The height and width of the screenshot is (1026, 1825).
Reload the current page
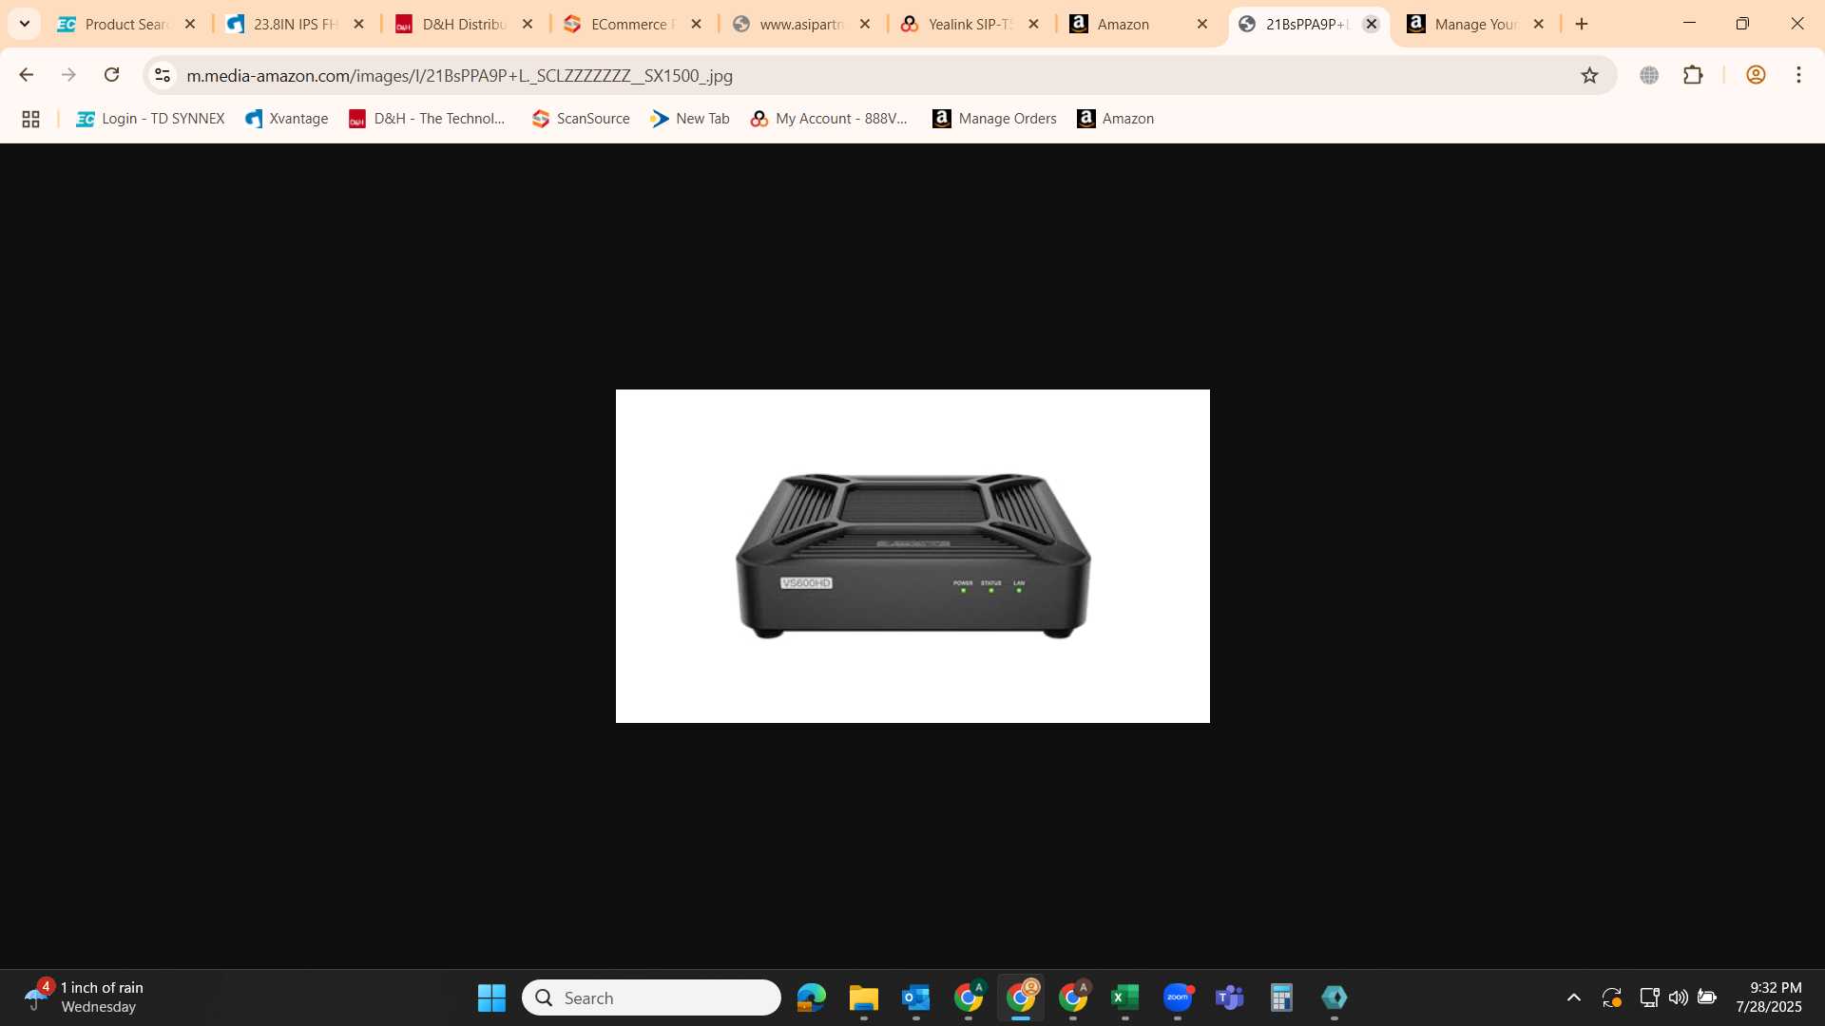pos(111,74)
